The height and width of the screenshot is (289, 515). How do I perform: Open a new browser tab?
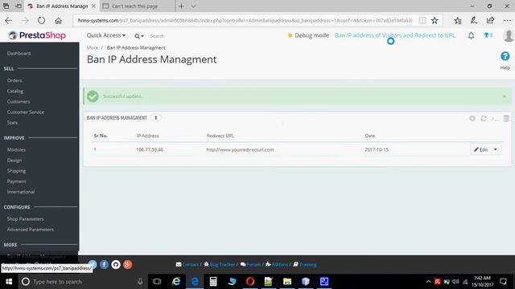[181, 6]
